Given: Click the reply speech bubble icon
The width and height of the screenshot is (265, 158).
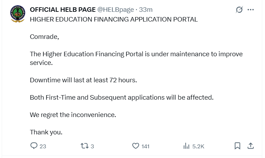Looking at the screenshot, I should coord(34,146).
